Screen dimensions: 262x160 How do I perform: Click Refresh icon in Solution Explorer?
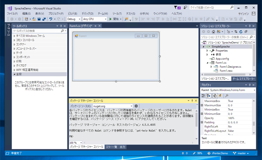(x=241, y=32)
